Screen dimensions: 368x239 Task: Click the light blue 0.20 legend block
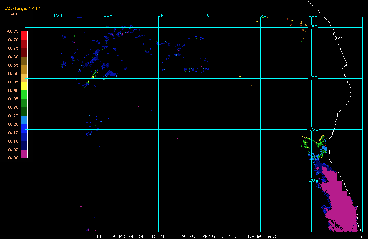24,120
